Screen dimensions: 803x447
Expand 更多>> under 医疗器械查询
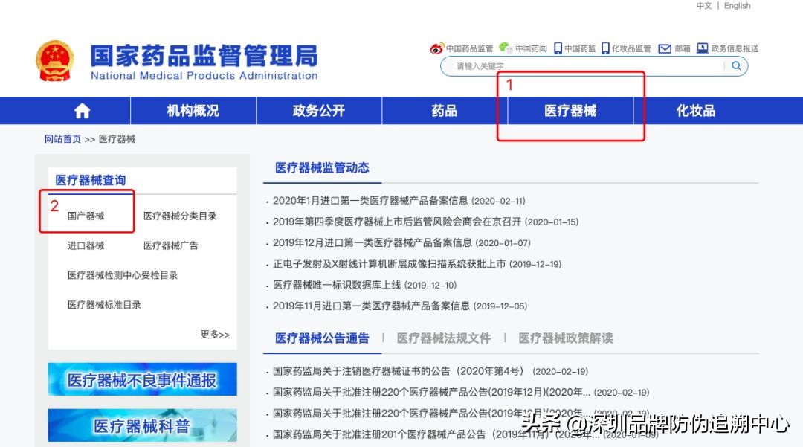click(214, 334)
